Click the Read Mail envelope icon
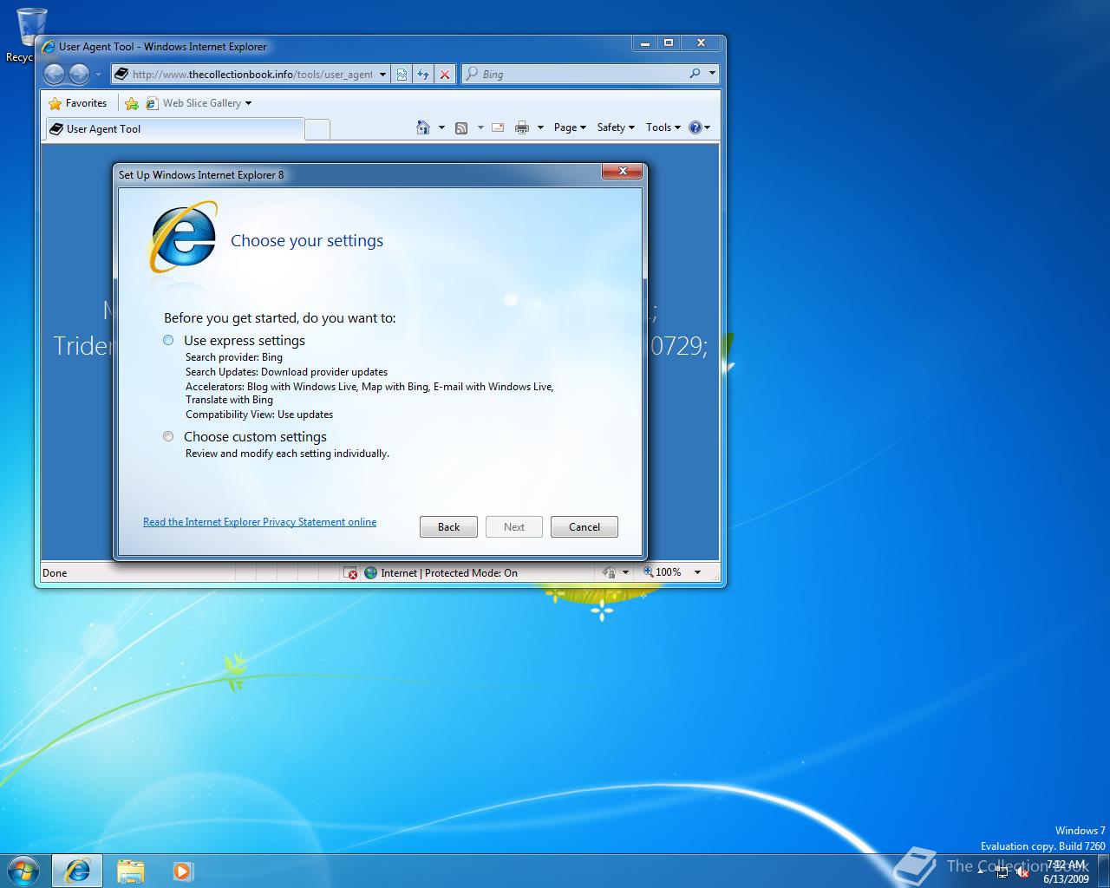Screen dimensions: 1110x888 tap(498, 127)
